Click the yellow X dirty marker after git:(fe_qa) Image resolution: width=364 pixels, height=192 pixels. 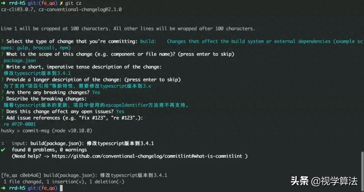click(x=61, y=3)
